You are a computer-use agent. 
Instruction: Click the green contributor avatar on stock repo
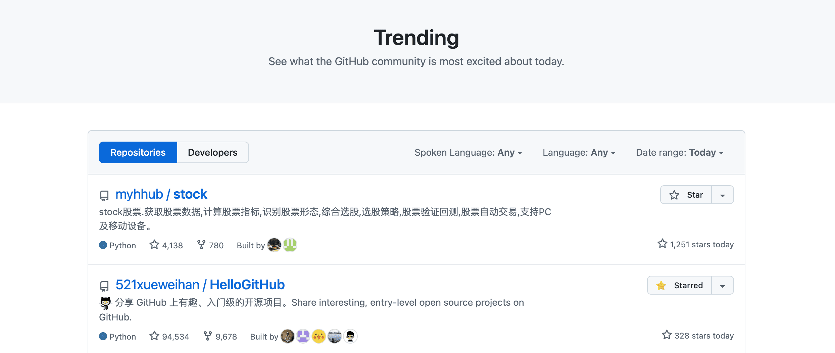tap(289, 245)
